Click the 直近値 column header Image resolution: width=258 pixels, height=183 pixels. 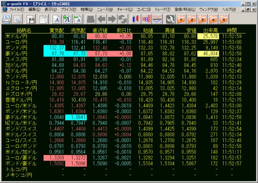coord(100,30)
